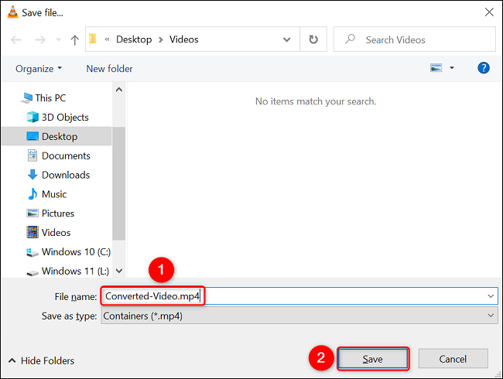503x379 pixels.
Task: Click the Windows 11 (L:) drive icon
Action: tap(32, 273)
